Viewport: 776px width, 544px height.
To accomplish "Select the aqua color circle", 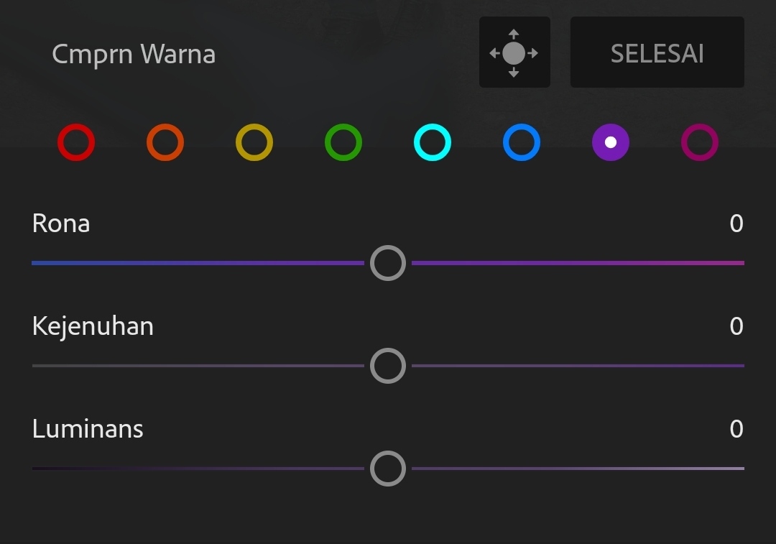I will 433,142.
